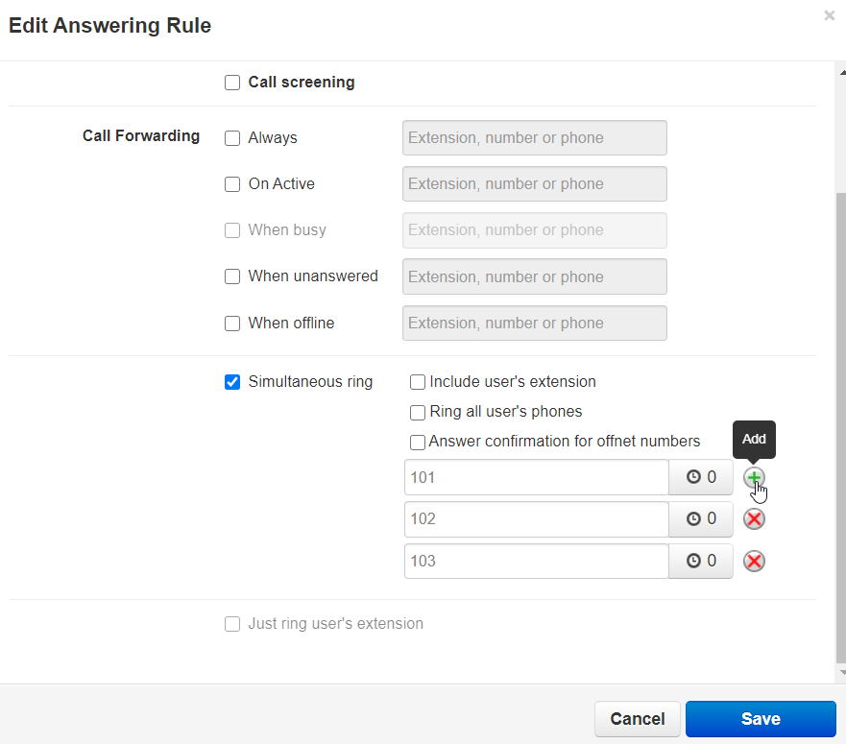Viewport: 846px width, 744px height.
Task: Click the 101 extension input field
Action: point(536,477)
